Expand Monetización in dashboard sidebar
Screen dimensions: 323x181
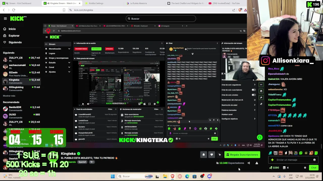(x=58, y=49)
